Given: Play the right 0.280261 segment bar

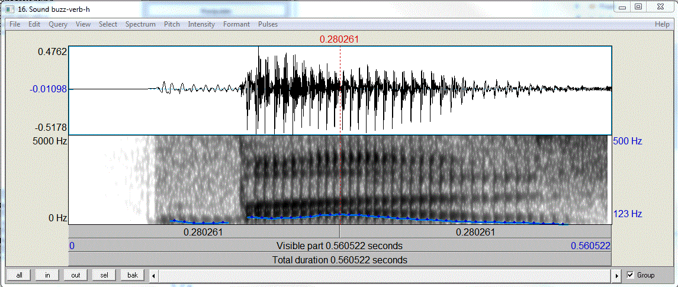Looking at the screenshot, I should (475, 232).
